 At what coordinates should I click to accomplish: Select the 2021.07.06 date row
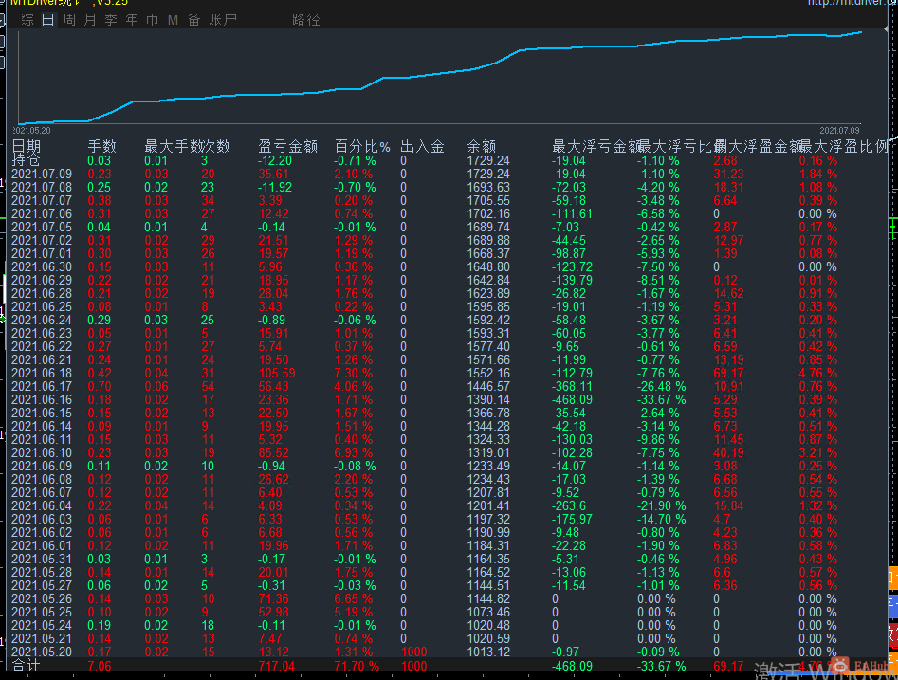coord(42,213)
